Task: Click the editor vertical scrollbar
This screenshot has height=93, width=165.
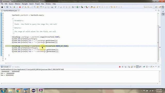Action: pos(158,42)
